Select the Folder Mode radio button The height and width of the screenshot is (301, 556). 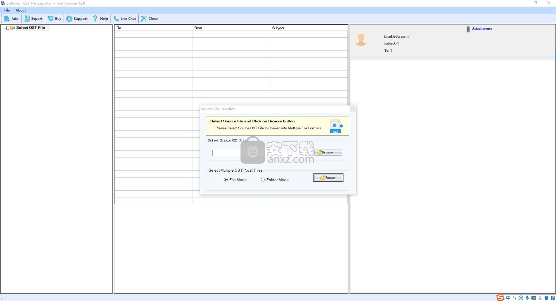(263, 180)
